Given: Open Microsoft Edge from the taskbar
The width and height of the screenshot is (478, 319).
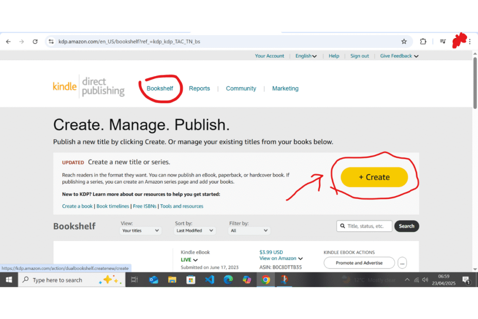Looking at the screenshot, I should (x=228, y=280).
